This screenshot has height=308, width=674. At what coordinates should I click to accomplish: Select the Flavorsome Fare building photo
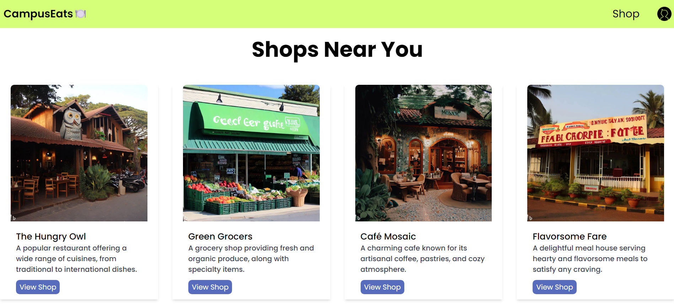coord(595,153)
